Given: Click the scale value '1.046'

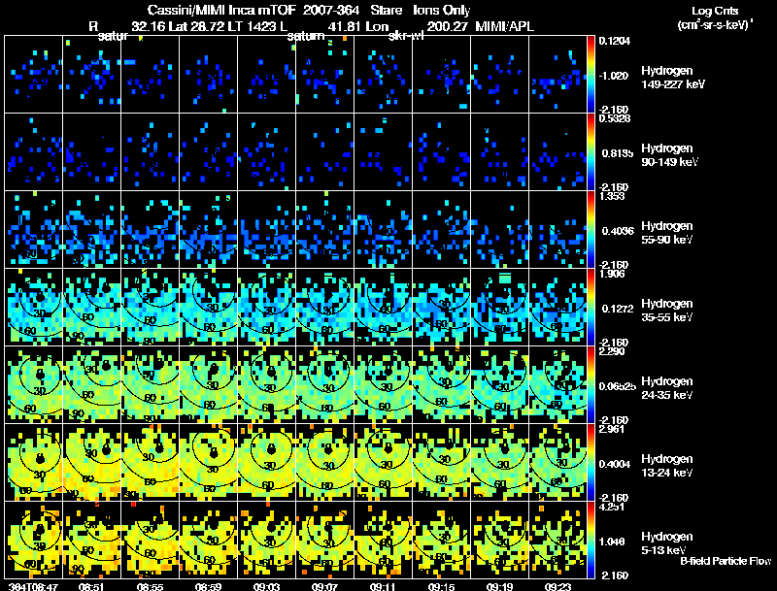Looking at the screenshot, I should (x=612, y=542).
